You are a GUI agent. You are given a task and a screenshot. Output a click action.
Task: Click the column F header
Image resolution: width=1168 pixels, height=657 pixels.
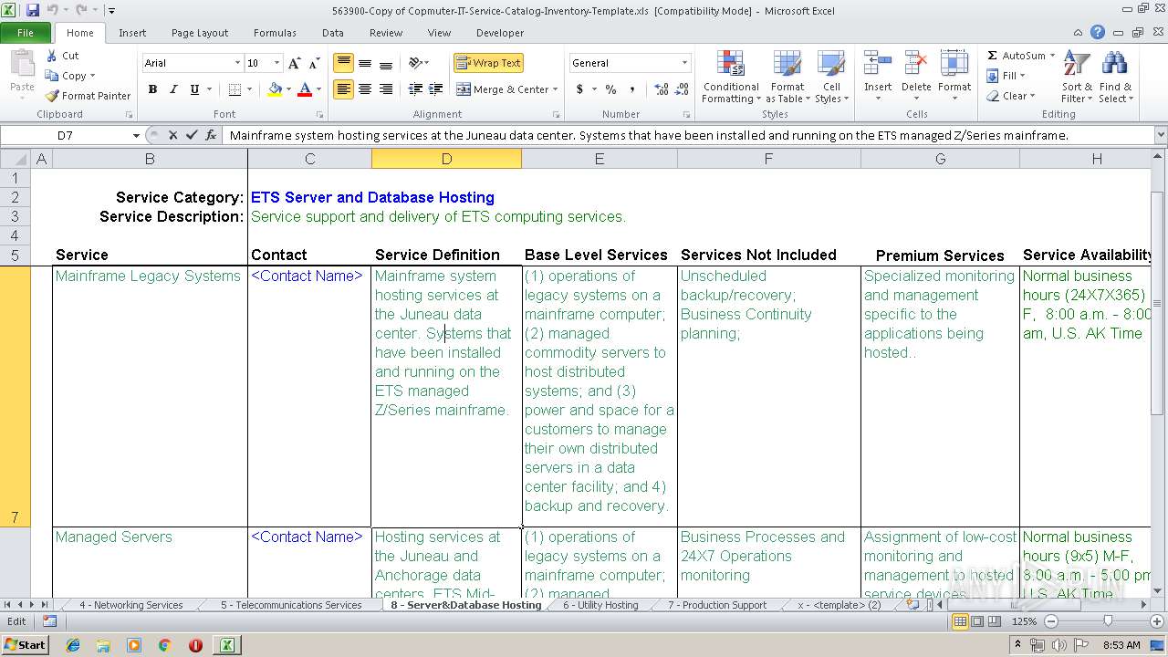[x=768, y=159]
